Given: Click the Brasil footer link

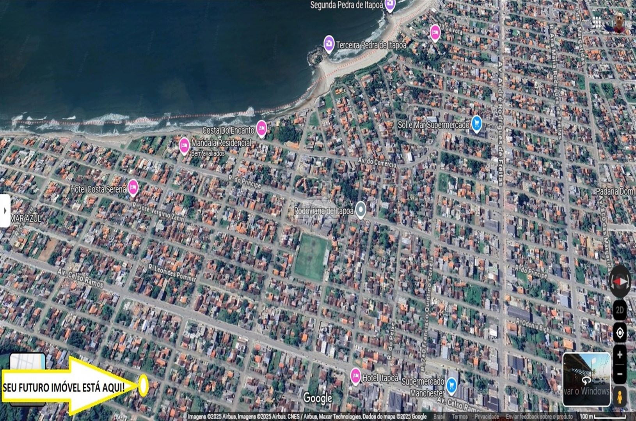Looking at the screenshot, I should click(439, 417).
